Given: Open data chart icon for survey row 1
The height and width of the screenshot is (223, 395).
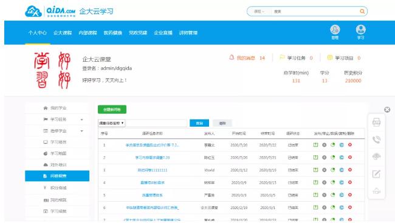Looking at the screenshot, I should pyautogui.click(x=333, y=145).
